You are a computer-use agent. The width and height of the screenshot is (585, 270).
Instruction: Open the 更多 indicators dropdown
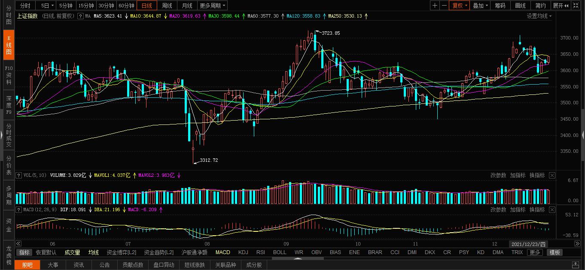click(535, 252)
